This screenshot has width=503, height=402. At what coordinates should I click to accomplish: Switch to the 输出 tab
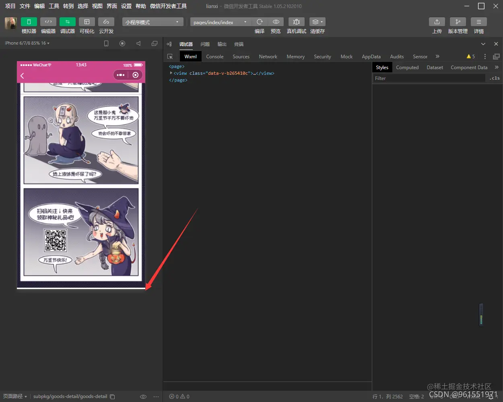(222, 44)
